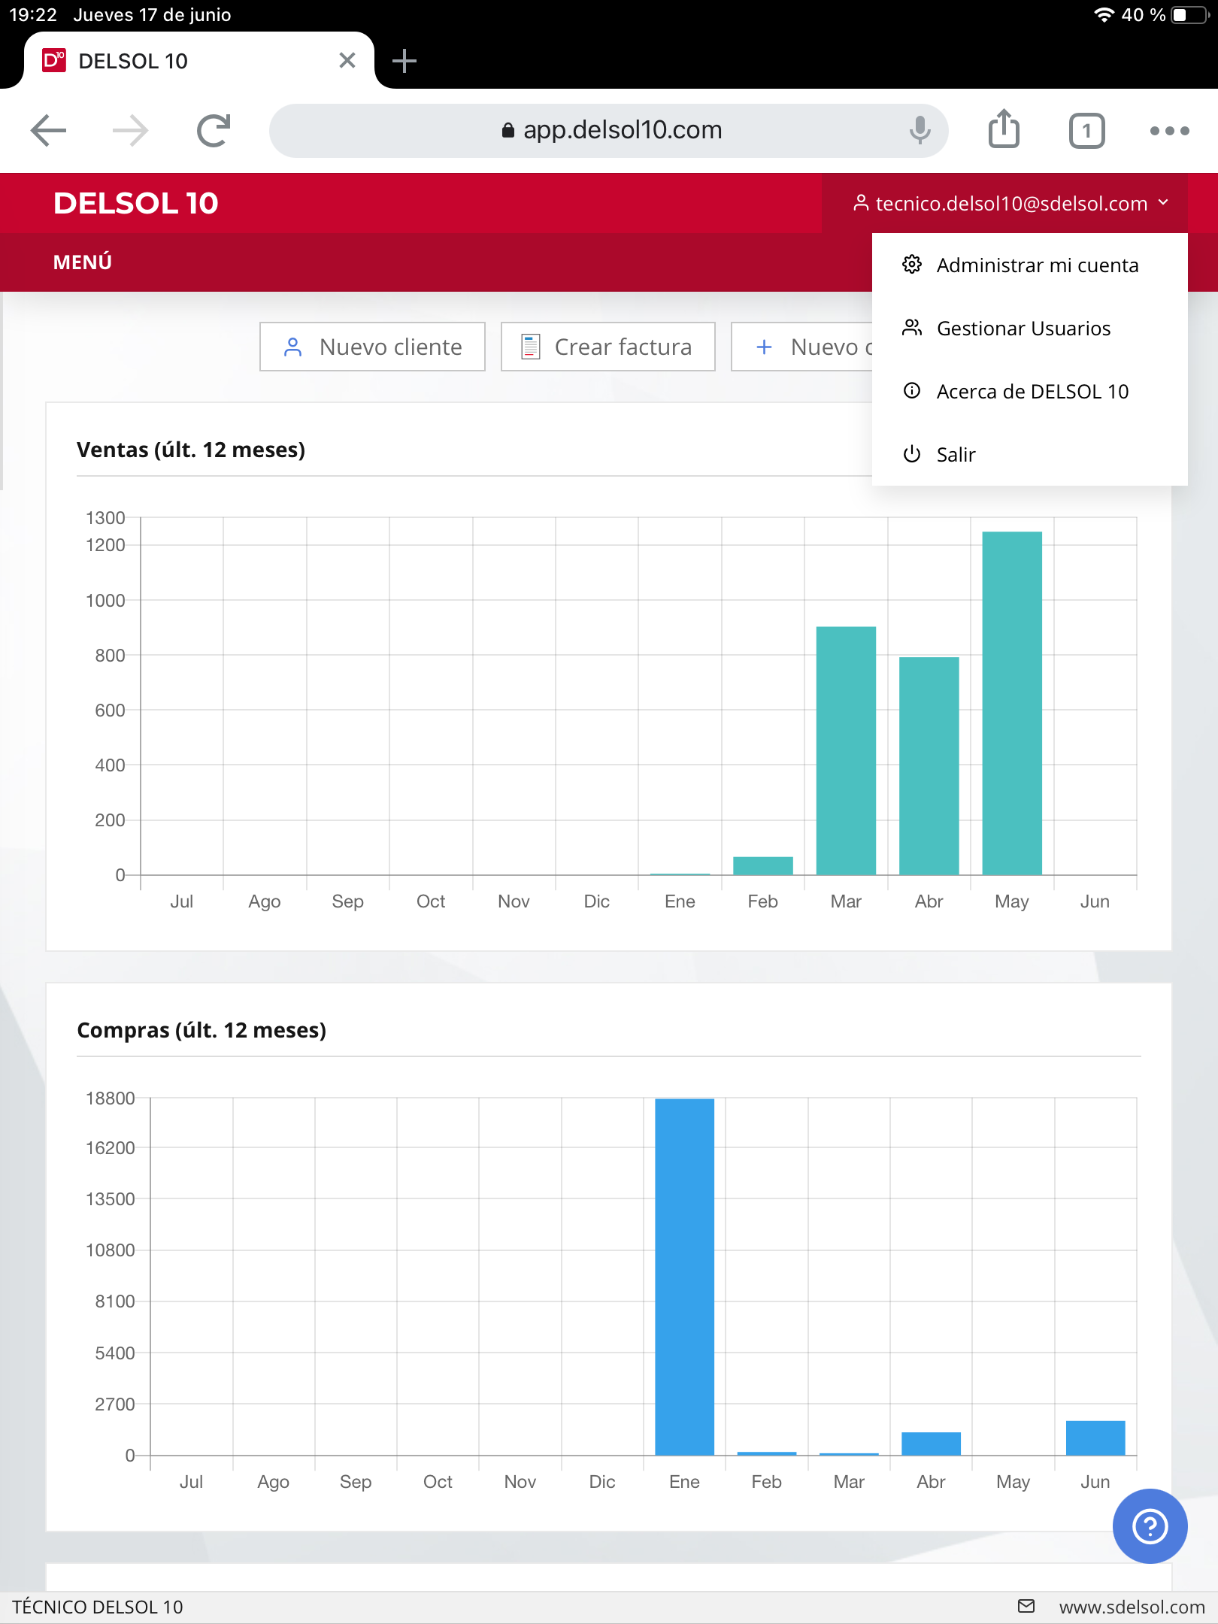
Task: Open browser three-dot more options
Action: pyautogui.click(x=1169, y=131)
